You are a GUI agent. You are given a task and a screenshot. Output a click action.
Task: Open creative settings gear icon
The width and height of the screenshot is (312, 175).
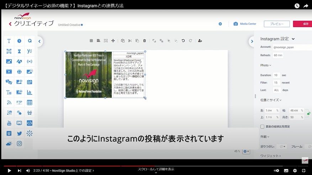220,24
